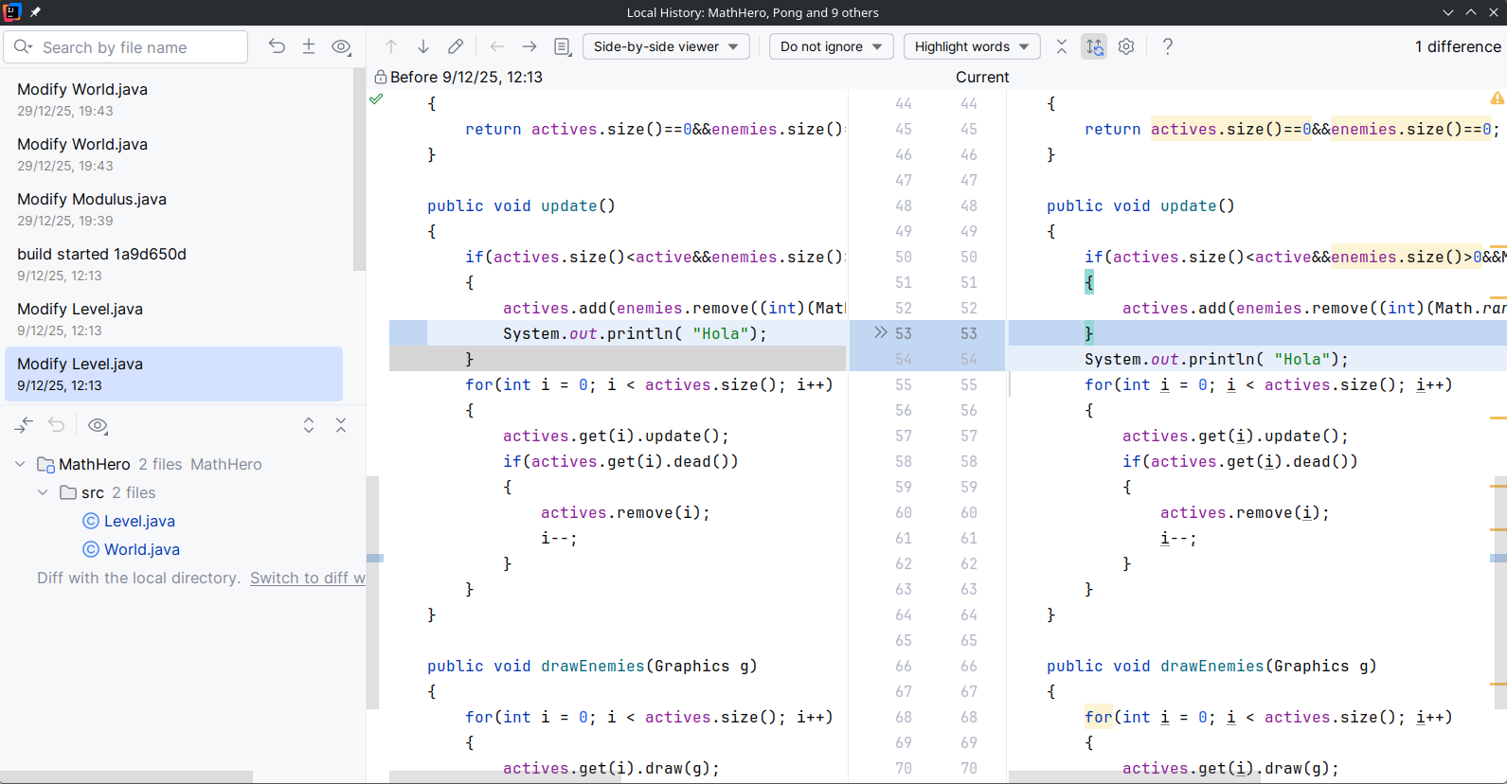Viewport: 1507px width, 784px height.
Task: Go to next difference arrow
Action: (x=423, y=46)
